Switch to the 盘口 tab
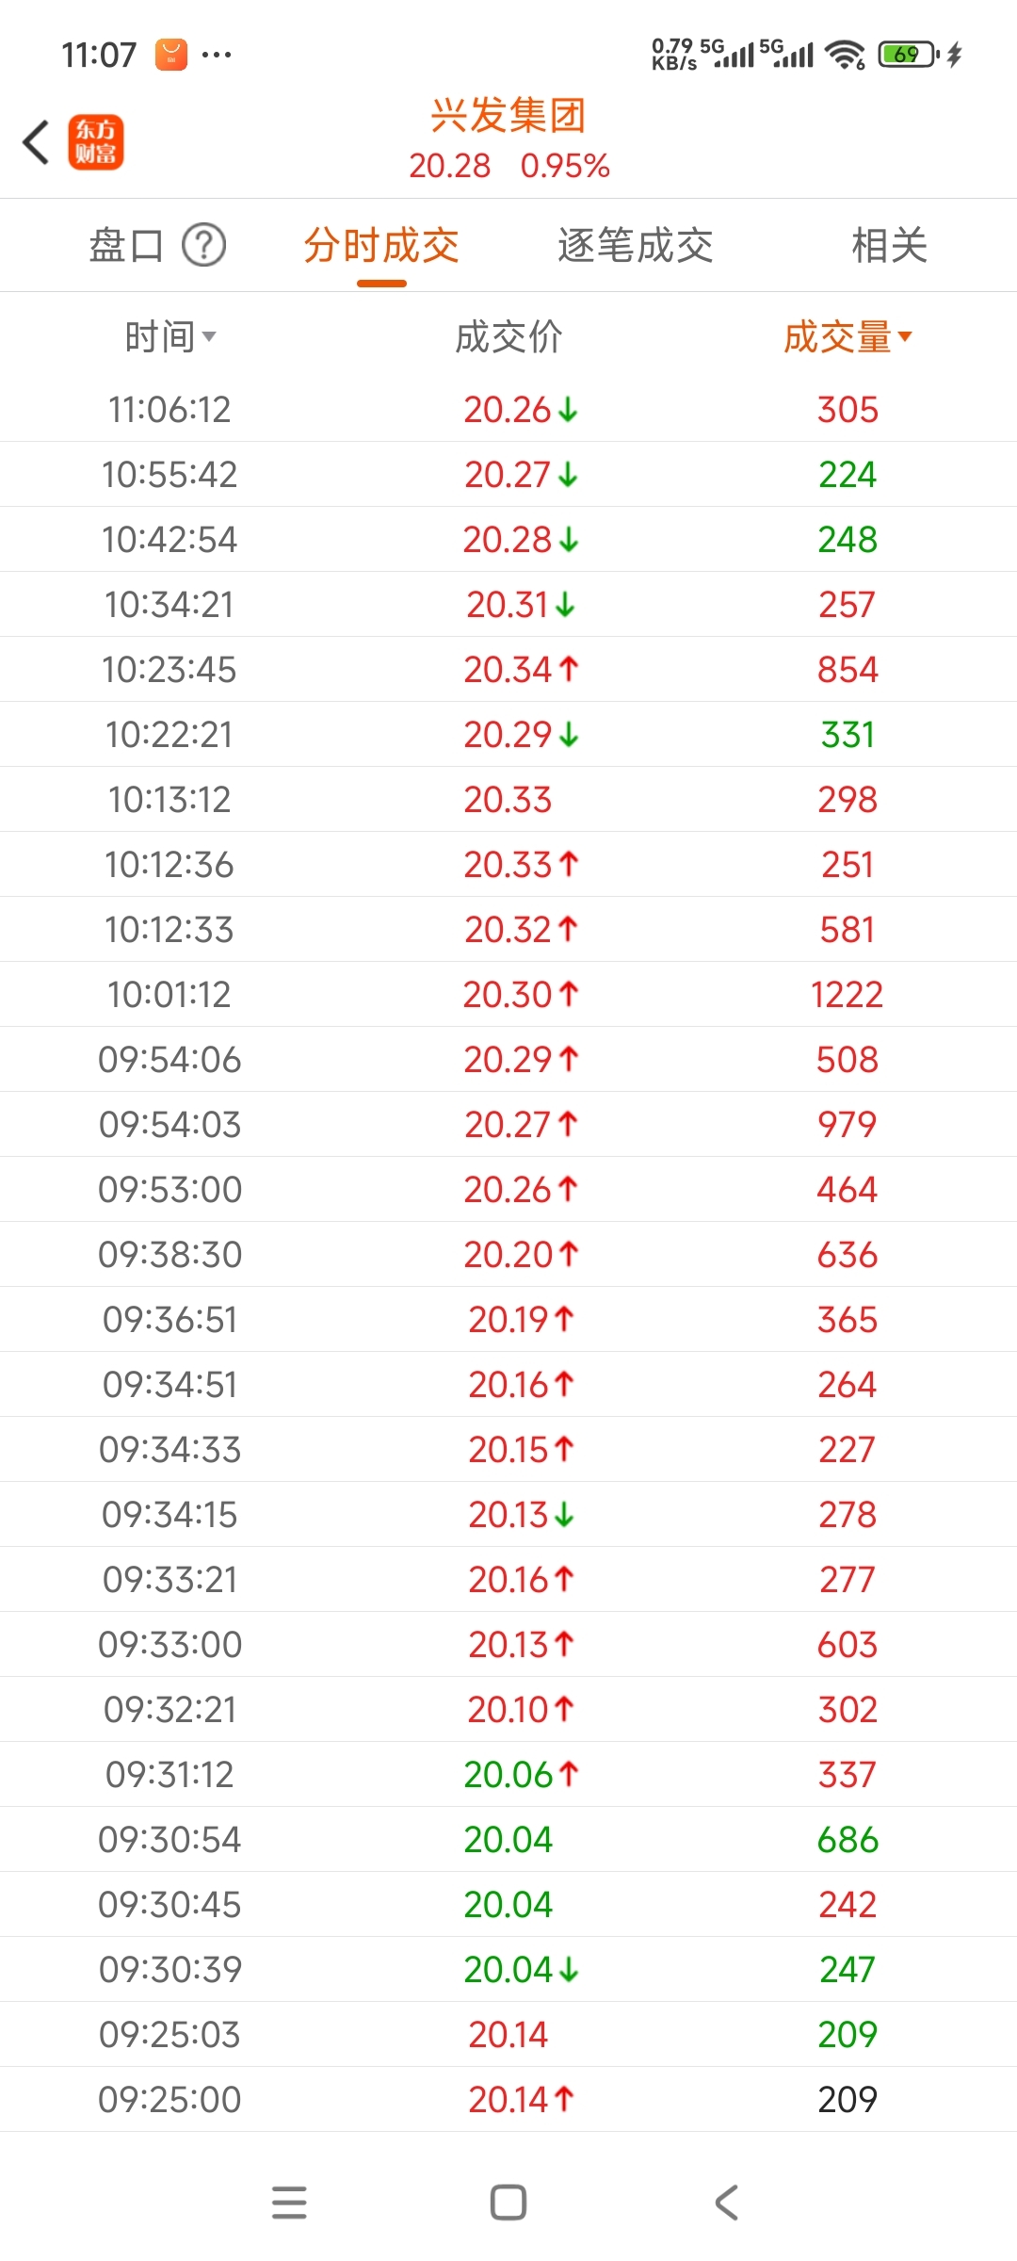This screenshot has width=1017, height=2261. pos(126,246)
